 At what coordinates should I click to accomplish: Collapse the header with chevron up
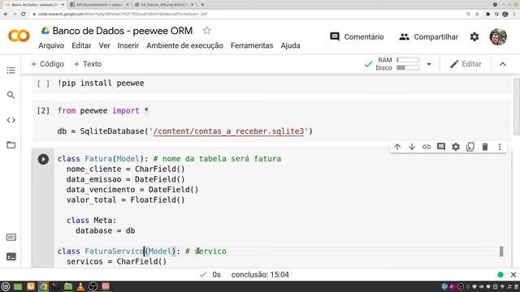pos(502,64)
